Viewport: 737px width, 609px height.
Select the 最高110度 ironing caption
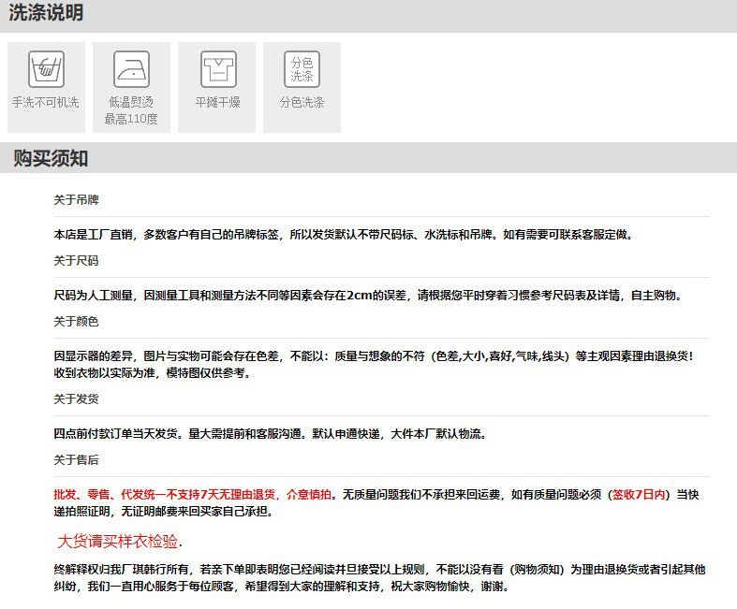(x=131, y=119)
